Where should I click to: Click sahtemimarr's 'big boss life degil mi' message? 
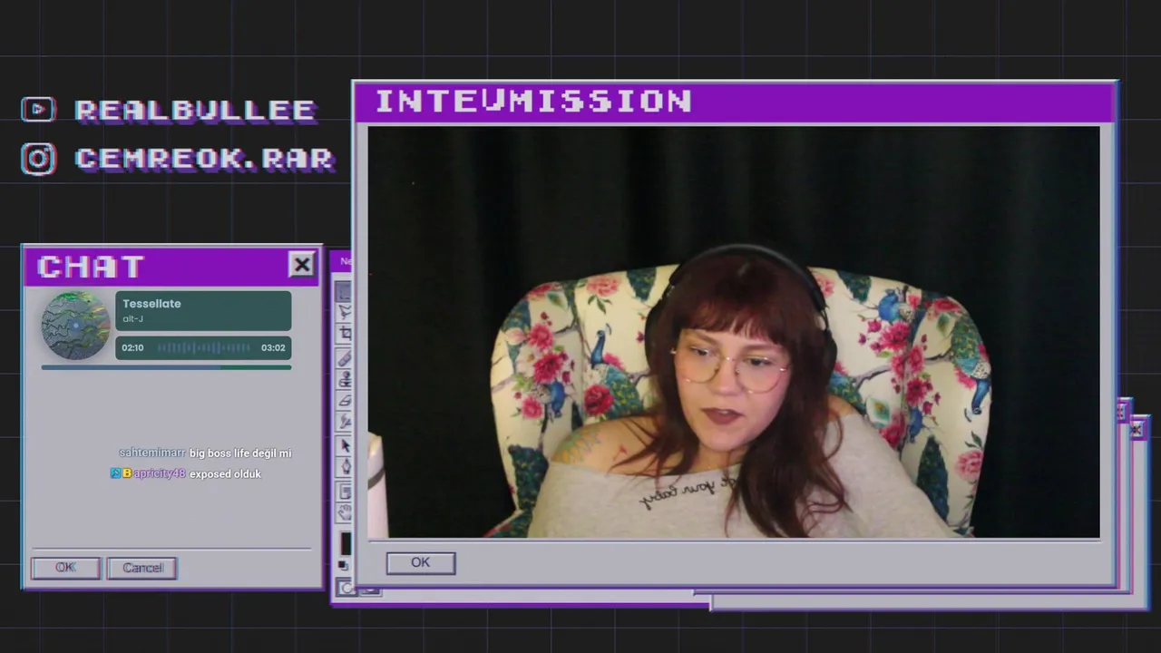(240, 453)
